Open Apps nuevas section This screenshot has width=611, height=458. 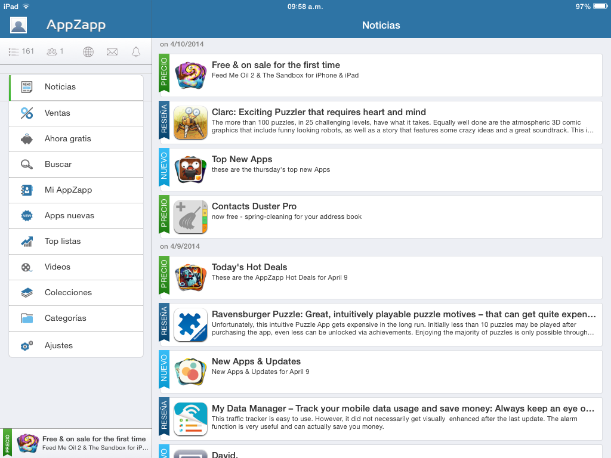76,216
